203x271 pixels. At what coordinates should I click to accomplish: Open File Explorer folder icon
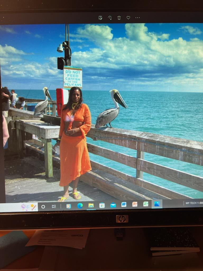click(x=91, y=205)
